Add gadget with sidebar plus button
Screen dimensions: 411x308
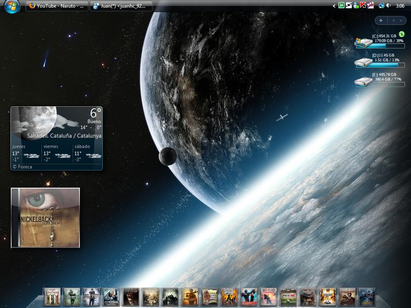point(380,20)
